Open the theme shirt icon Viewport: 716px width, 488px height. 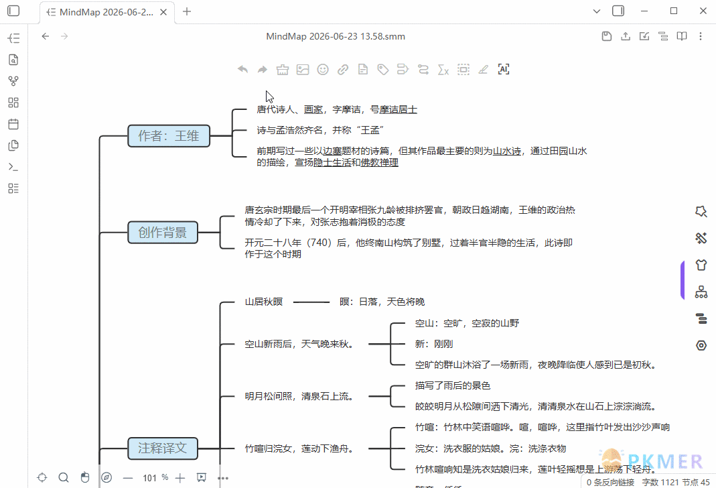pos(701,265)
